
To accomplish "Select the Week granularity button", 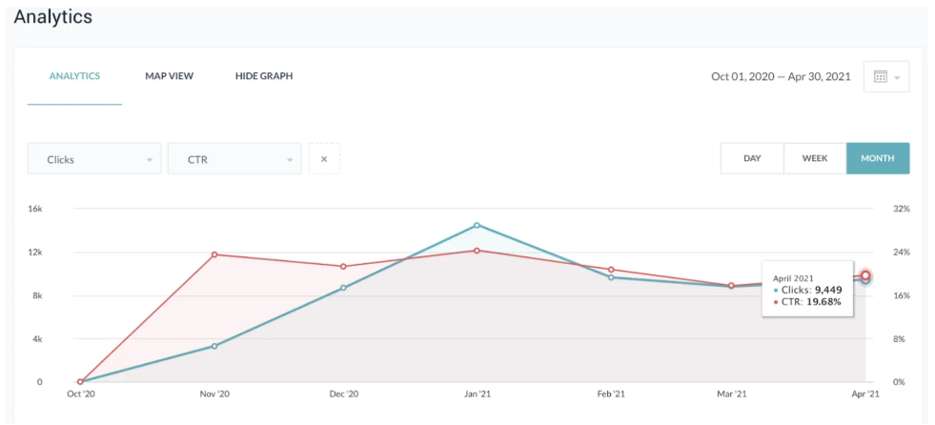I will click(x=815, y=158).
